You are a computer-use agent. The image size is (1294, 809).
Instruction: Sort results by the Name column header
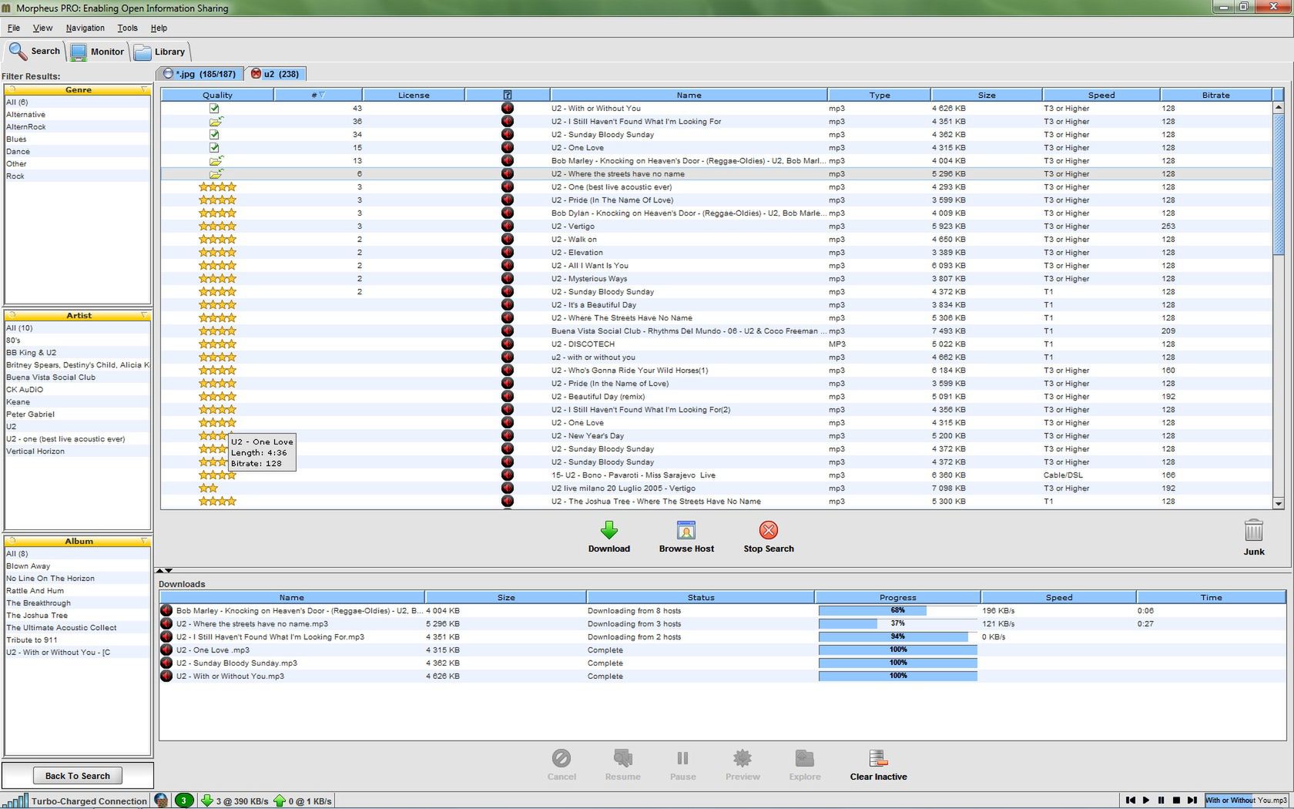pos(689,95)
